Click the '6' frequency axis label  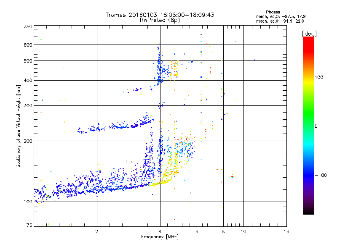tap(197, 231)
